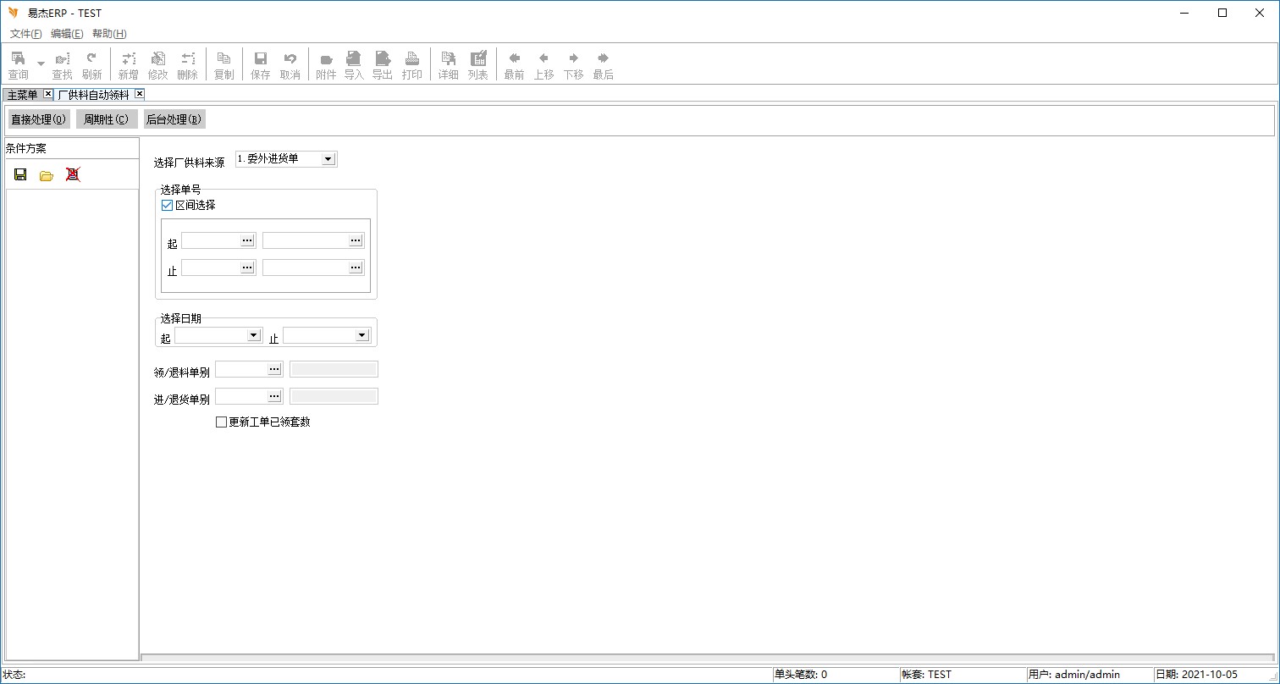This screenshot has height=684, width=1280.
Task: Switch to the 主菜单 tab
Action: pos(23,95)
